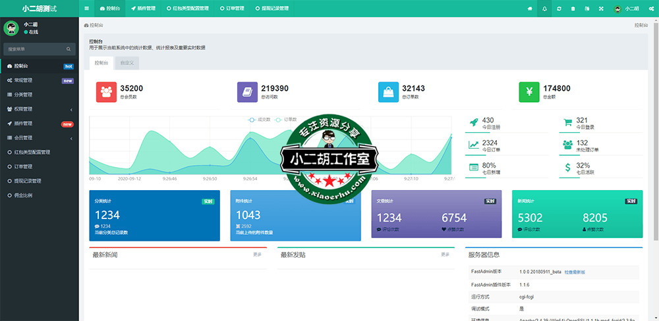Open 订单管理 tab in the top navigation
The image size is (659, 321).
tap(231, 9)
